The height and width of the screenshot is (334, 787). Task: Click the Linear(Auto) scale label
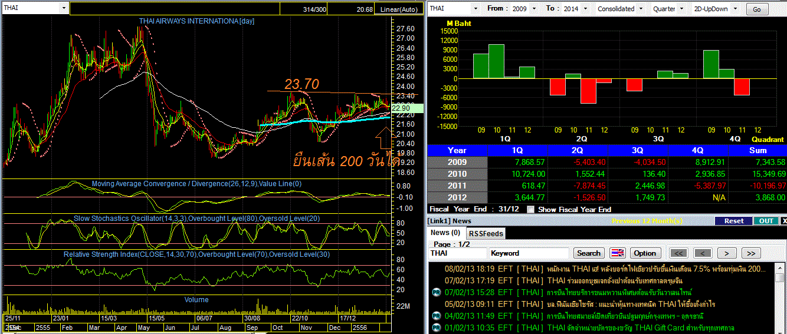click(x=398, y=9)
